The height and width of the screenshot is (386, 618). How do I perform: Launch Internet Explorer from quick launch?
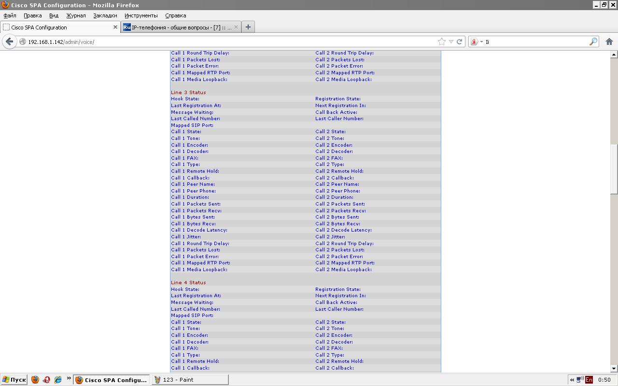[58, 380]
